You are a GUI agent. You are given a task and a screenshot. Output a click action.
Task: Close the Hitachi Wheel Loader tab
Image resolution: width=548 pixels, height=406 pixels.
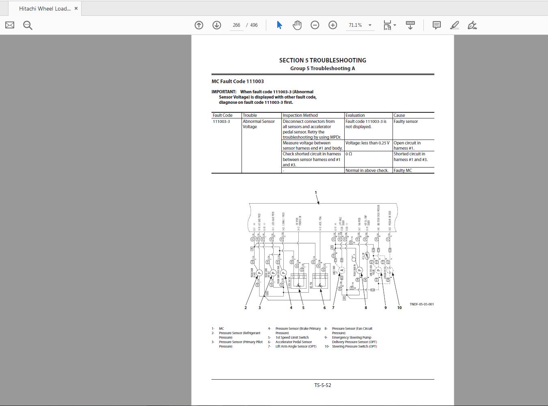tap(76, 9)
